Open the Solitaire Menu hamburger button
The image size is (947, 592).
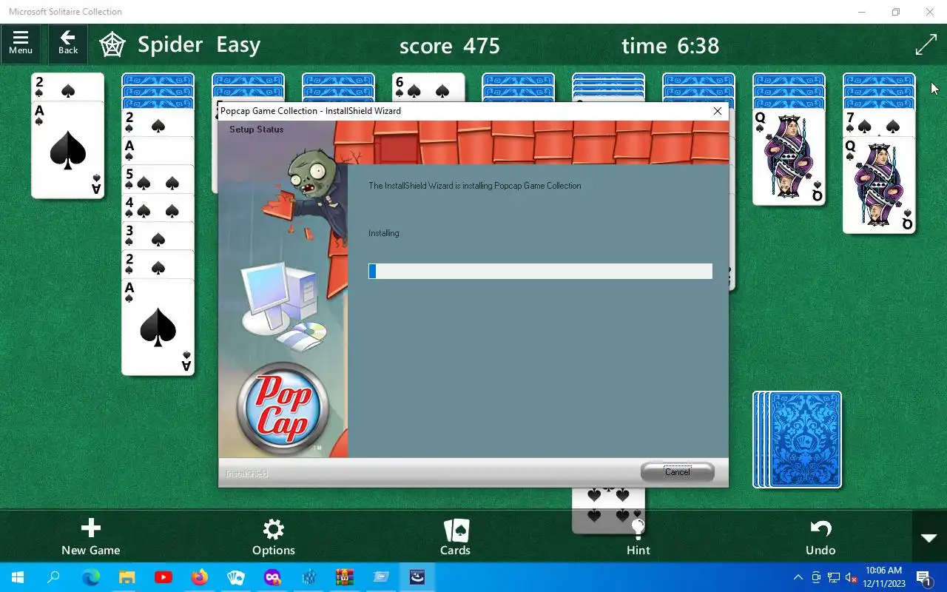pos(21,44)
